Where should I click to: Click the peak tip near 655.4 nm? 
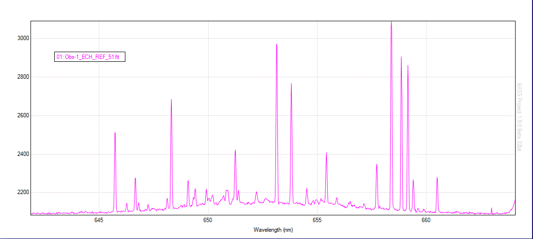point(326,153)
